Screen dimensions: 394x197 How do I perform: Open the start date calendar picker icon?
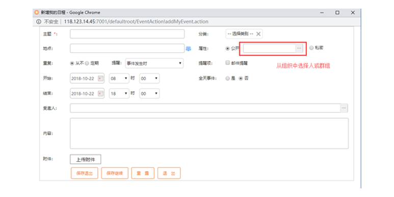click(100, 78)
